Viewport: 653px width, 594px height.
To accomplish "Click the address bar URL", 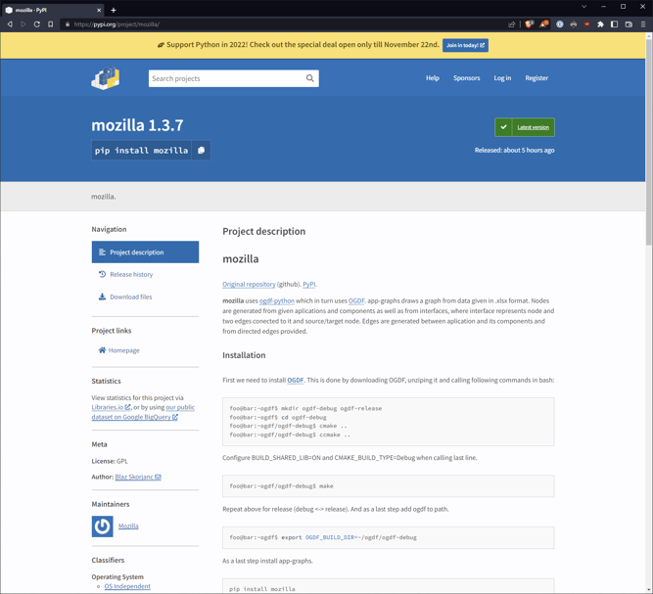I will coord(117,24).
